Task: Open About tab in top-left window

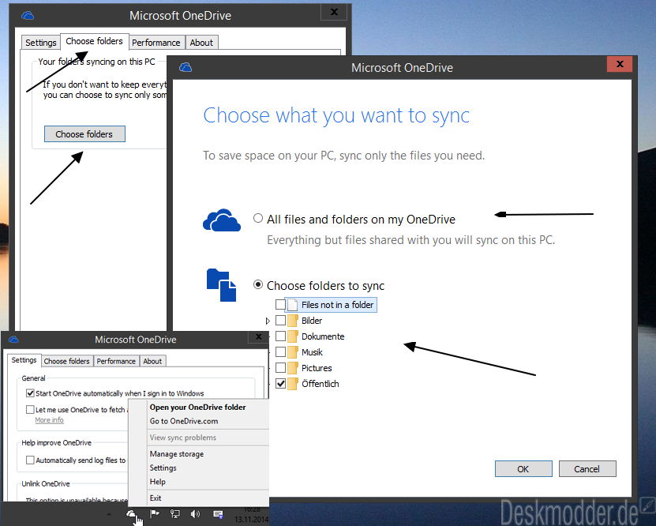Action: click(x=201, y=43)
